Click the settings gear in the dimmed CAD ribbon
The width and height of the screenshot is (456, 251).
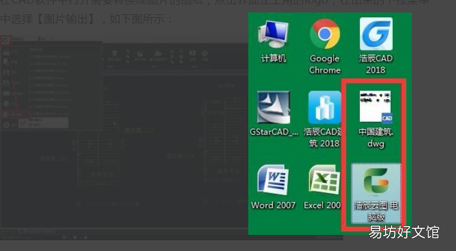click(x=205, y=53)
